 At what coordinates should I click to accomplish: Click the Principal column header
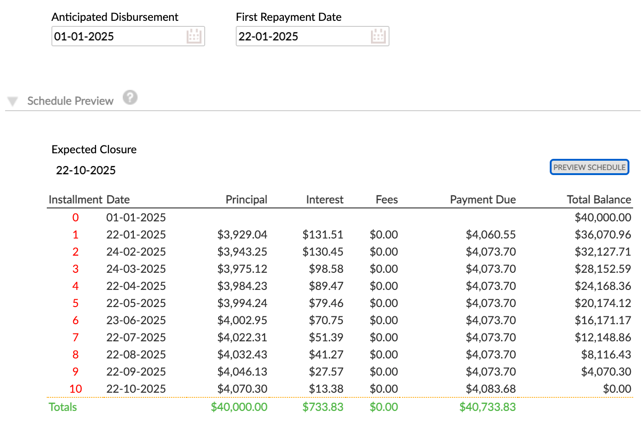point(246,200)
